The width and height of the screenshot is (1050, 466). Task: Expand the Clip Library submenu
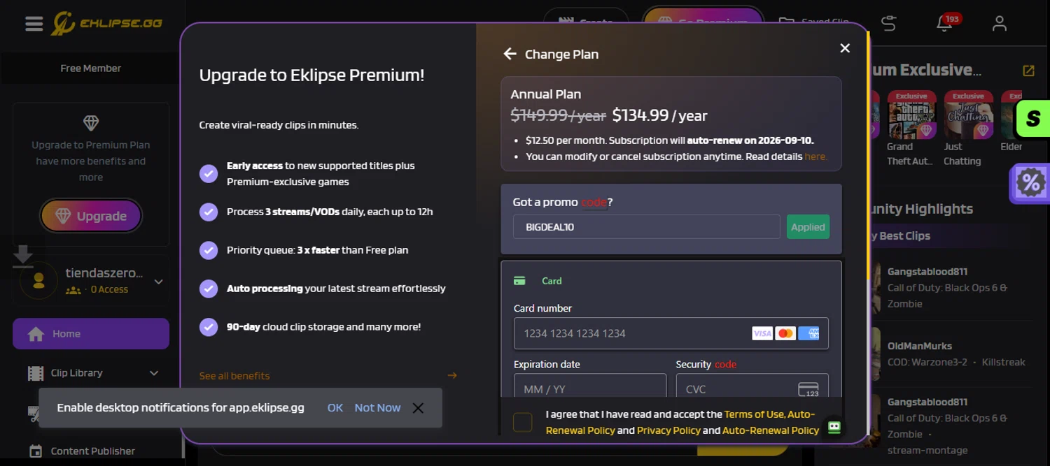point(154,373)
